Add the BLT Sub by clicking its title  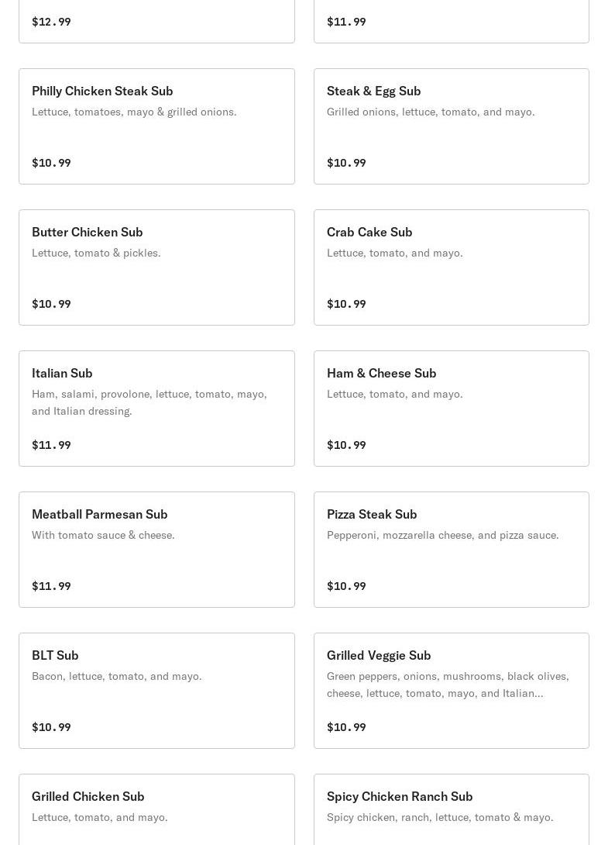tap(55, 655)
